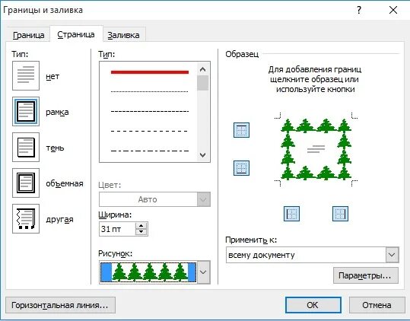
Task: Click the Горизонтальная линия... button
Action: pyautogui.click(x=60, y=305)
